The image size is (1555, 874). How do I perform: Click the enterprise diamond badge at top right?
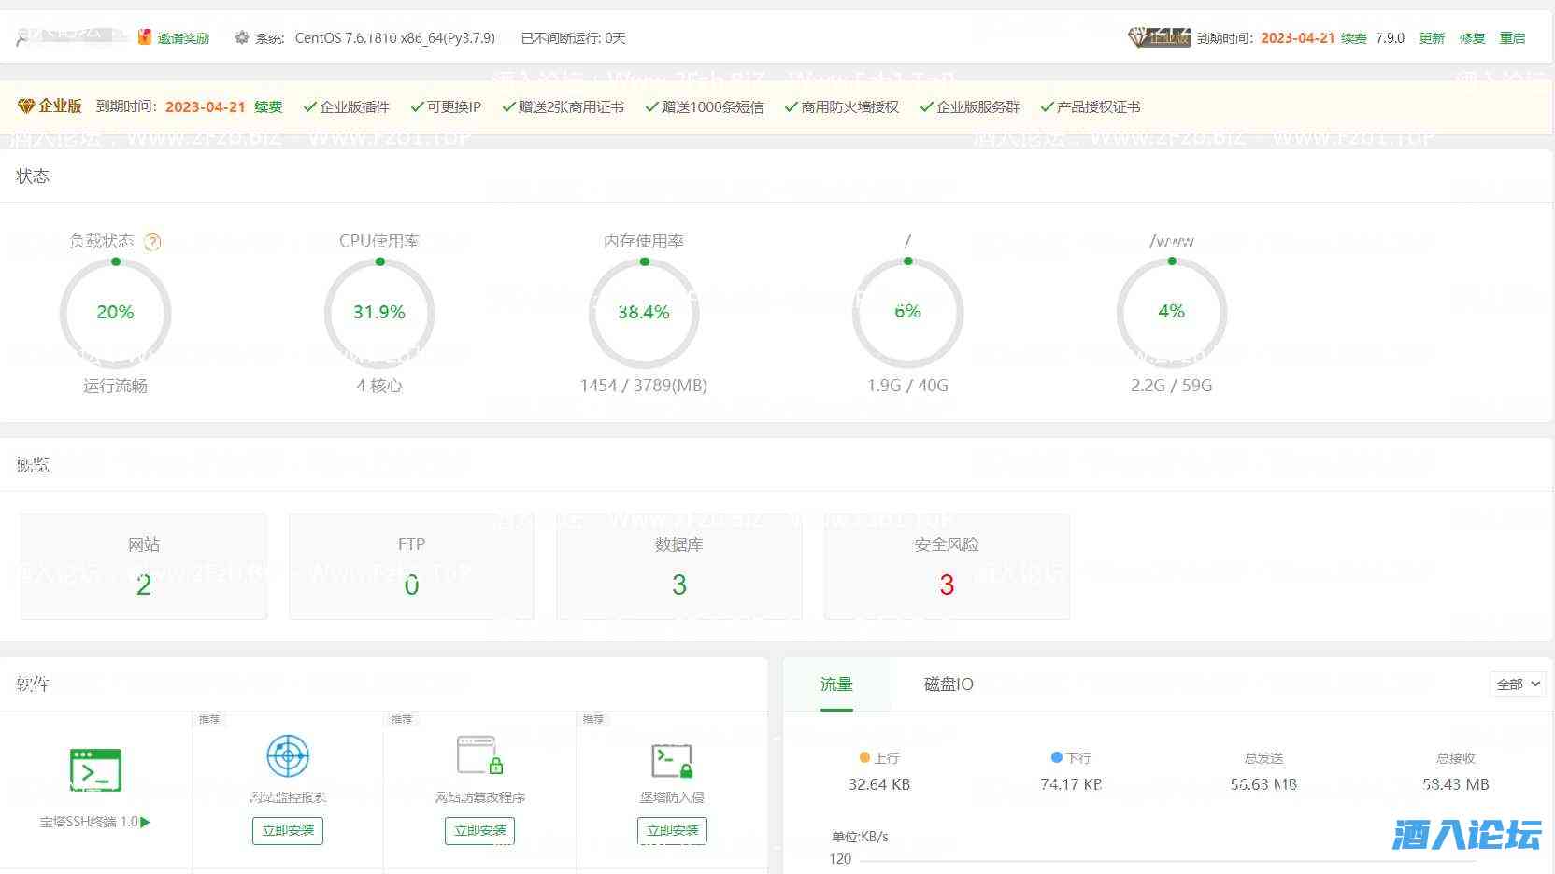(1158, 37)
